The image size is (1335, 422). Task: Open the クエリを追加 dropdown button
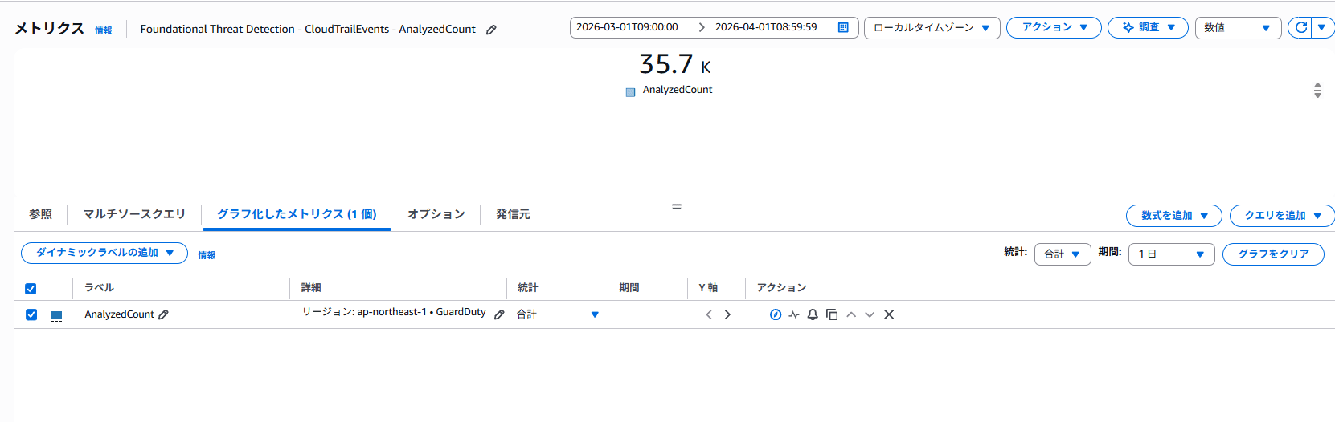coord(1282,216)
